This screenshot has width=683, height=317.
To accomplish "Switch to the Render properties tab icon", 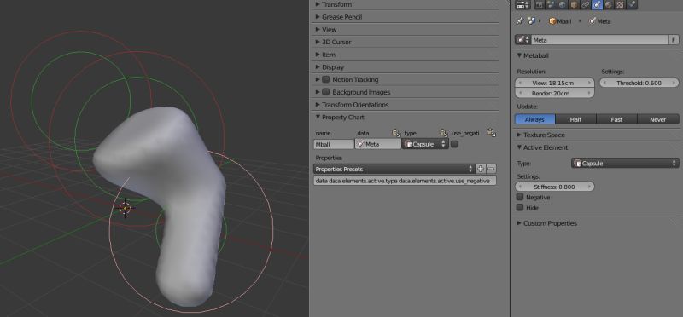I will 540,5.
